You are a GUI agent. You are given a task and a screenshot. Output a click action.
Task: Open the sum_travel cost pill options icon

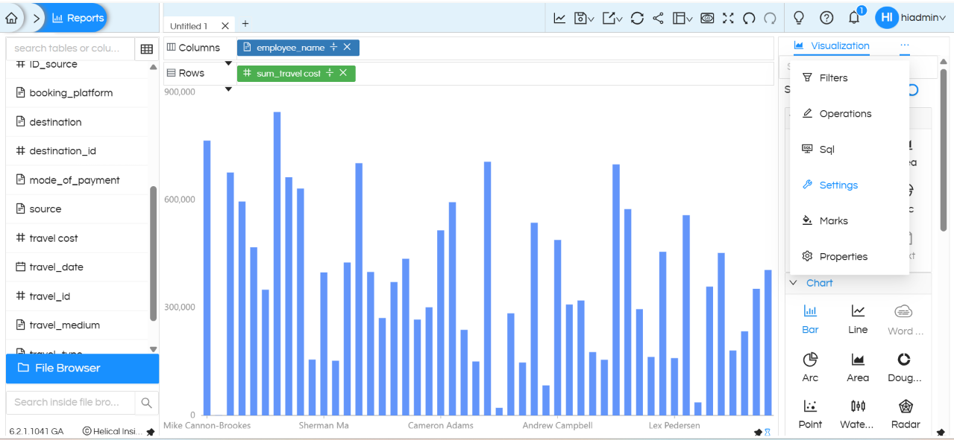pos(330,73)
